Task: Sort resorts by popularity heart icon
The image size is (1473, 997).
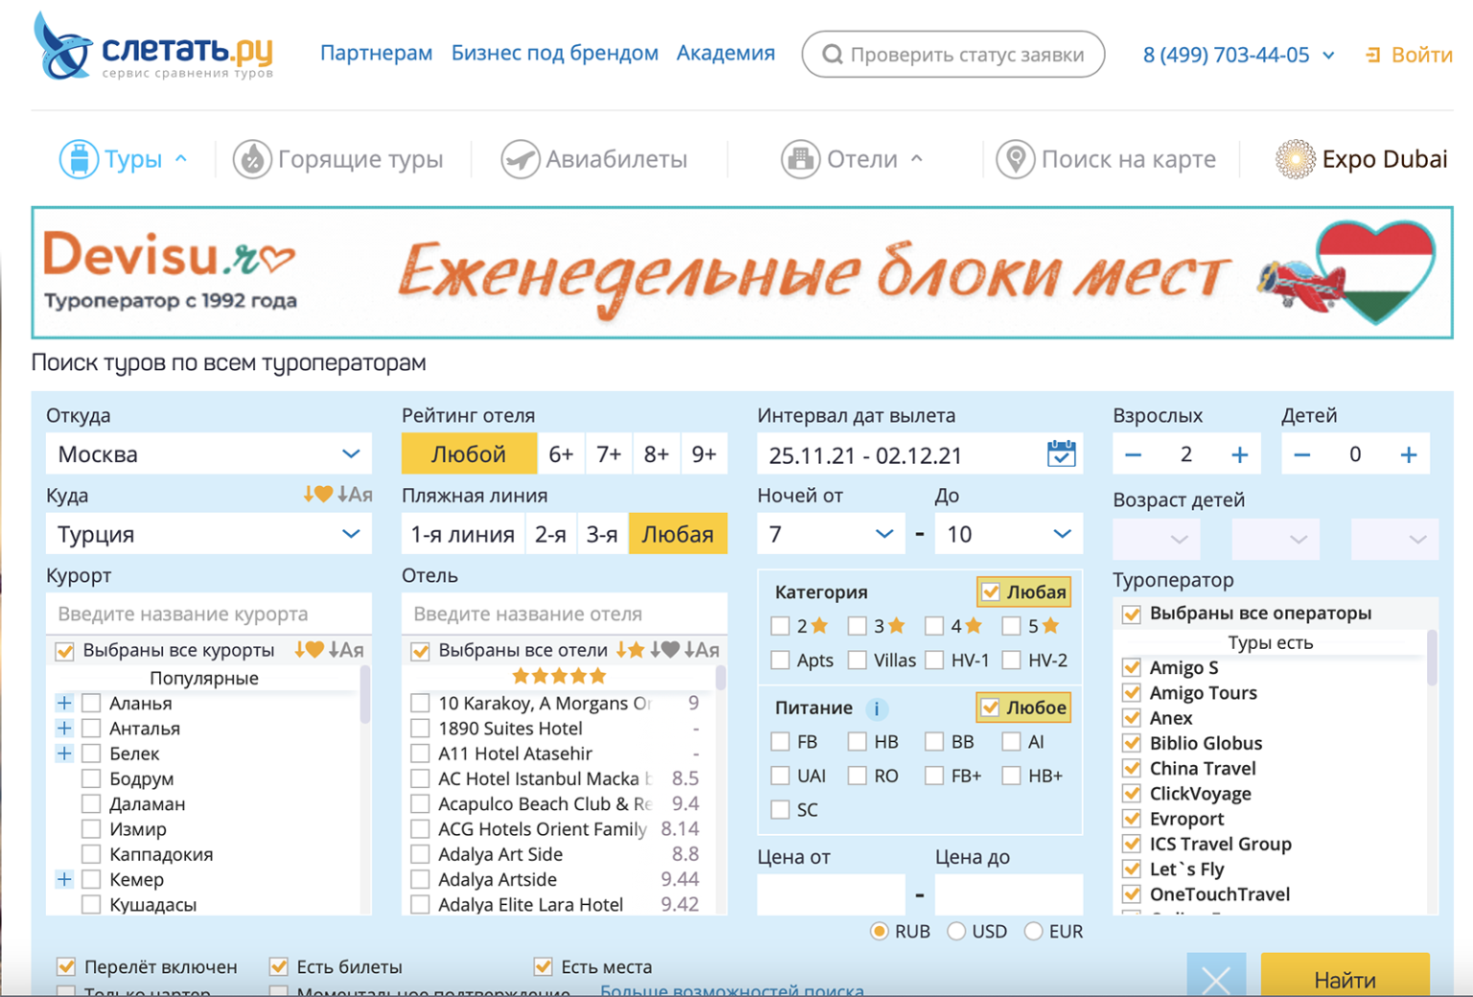Action: point(309,650)
